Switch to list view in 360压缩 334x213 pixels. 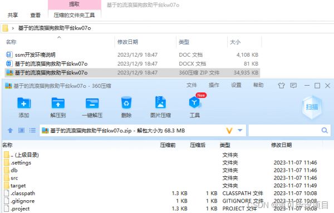point(32,130)
